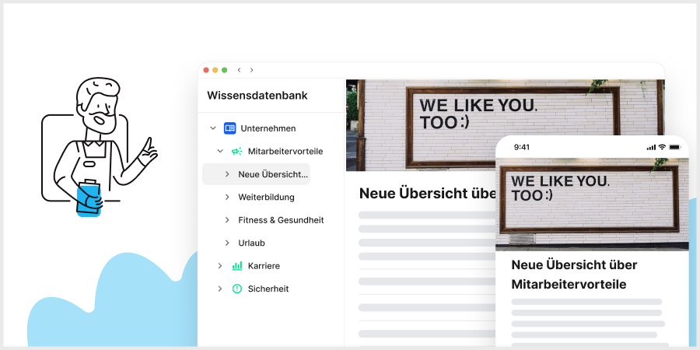Click the red close window dot
This screenshot has height=350, width=700.
[x=206, y=70]
